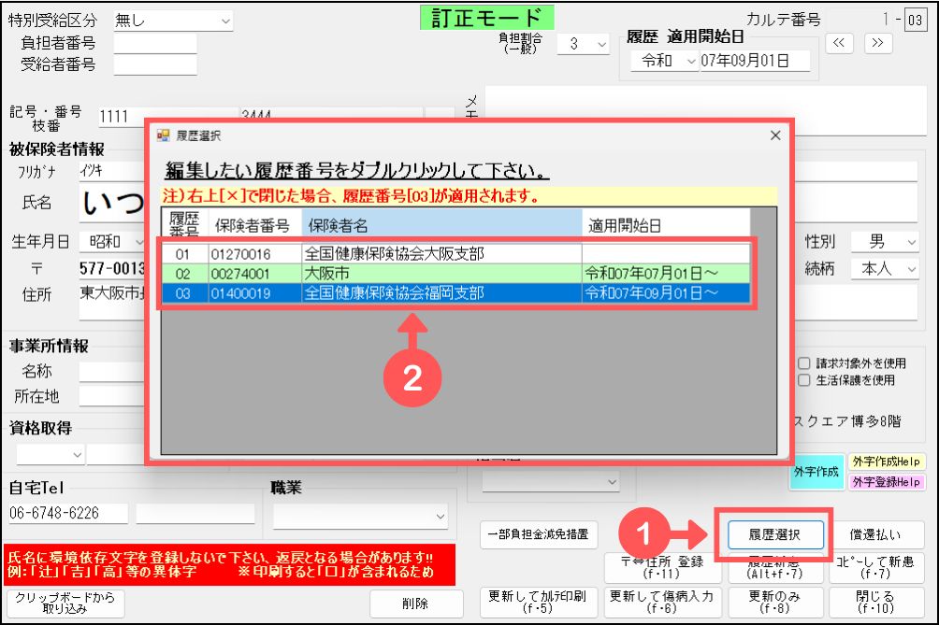939x625 pixels.
Task: Click the 償還払い button
Action: [875, 535]
